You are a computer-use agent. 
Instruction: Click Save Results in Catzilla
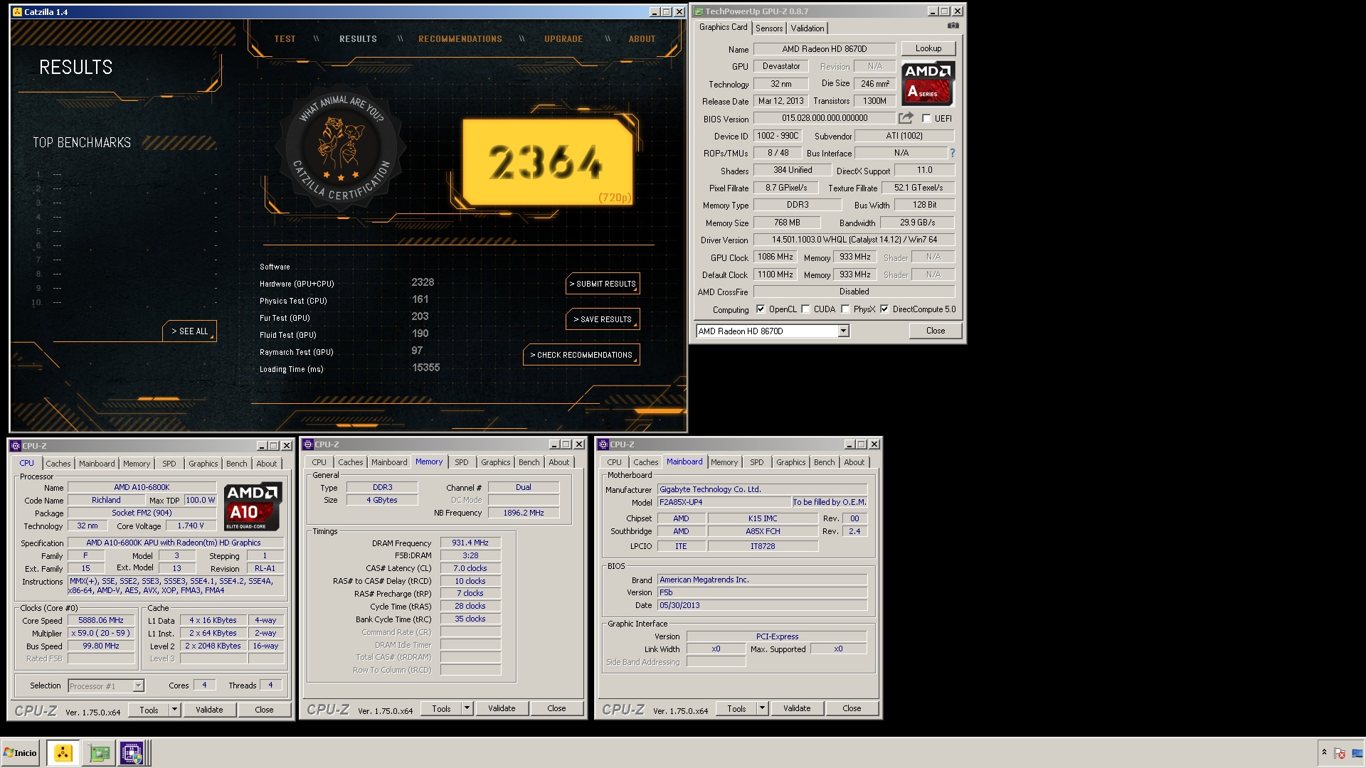coord(603,319)
